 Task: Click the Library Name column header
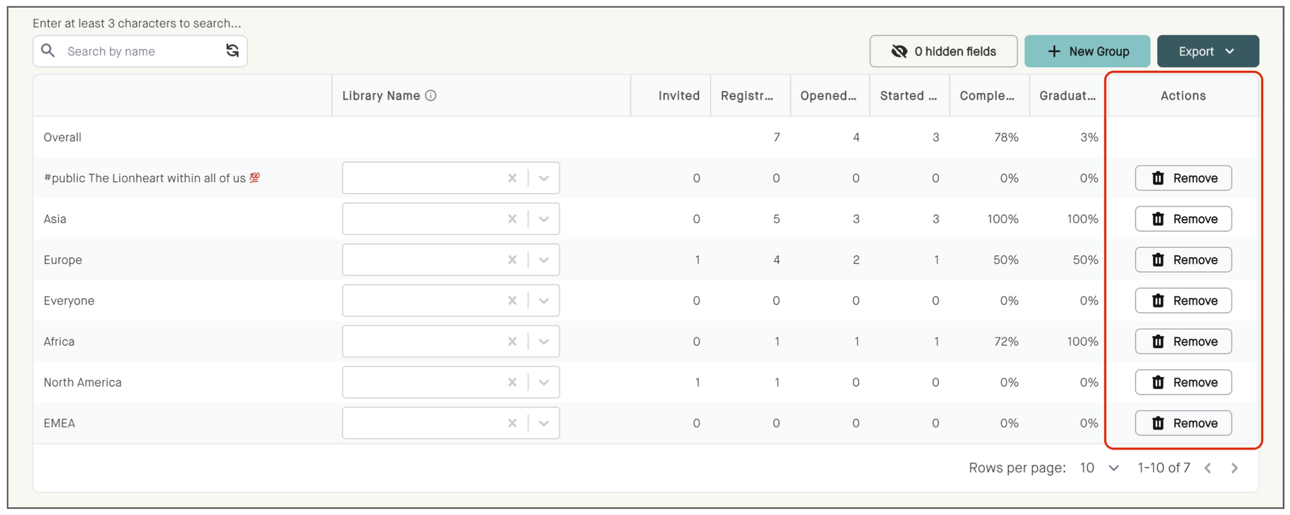[381, 95]
